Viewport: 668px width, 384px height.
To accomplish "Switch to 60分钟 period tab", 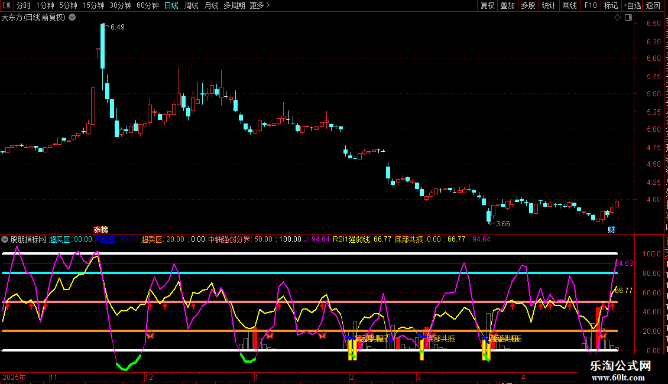I will tap(147, 5).
